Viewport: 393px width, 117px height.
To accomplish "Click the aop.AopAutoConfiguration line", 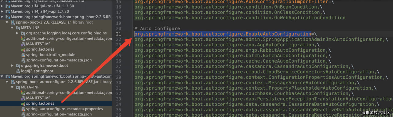I will [227, 45].
